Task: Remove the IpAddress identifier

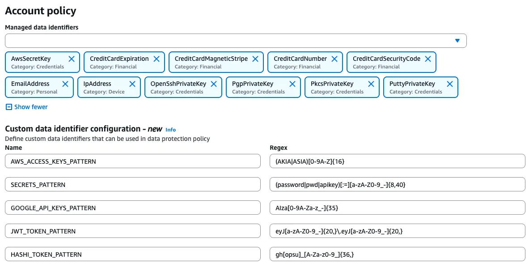Action: point(132,84)
